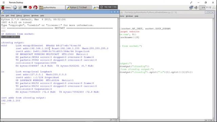This screenshot has height=122, width=217.
Task: Click shell status bar Ln/Col indicator
Action: coord(114,120)
